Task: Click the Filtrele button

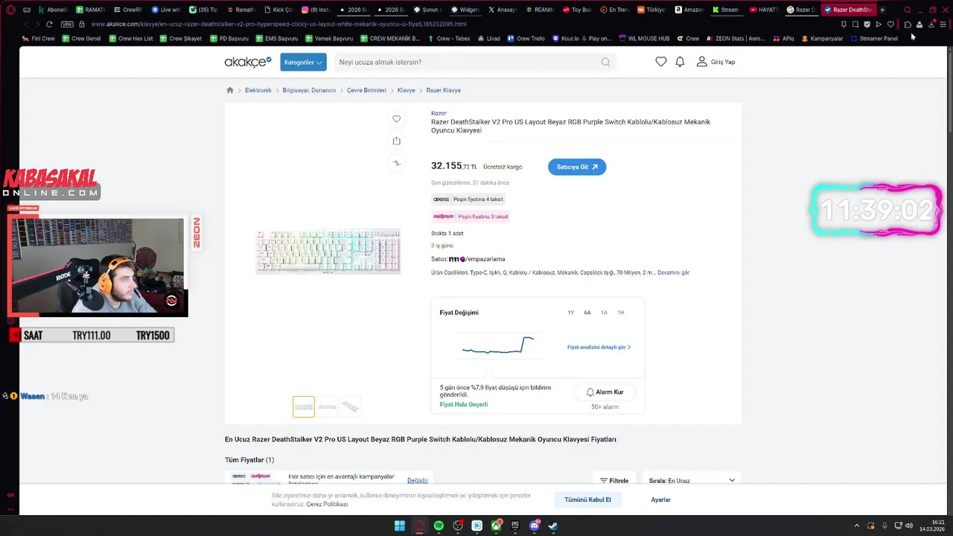Action: pyautogui.click(x=614, y=480)
